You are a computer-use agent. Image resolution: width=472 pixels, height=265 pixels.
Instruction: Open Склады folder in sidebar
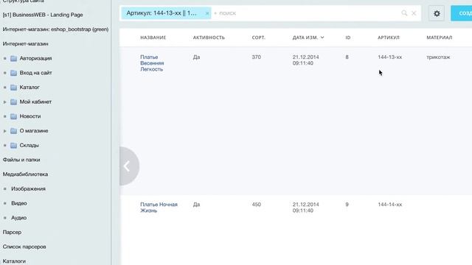coord(29,145)
